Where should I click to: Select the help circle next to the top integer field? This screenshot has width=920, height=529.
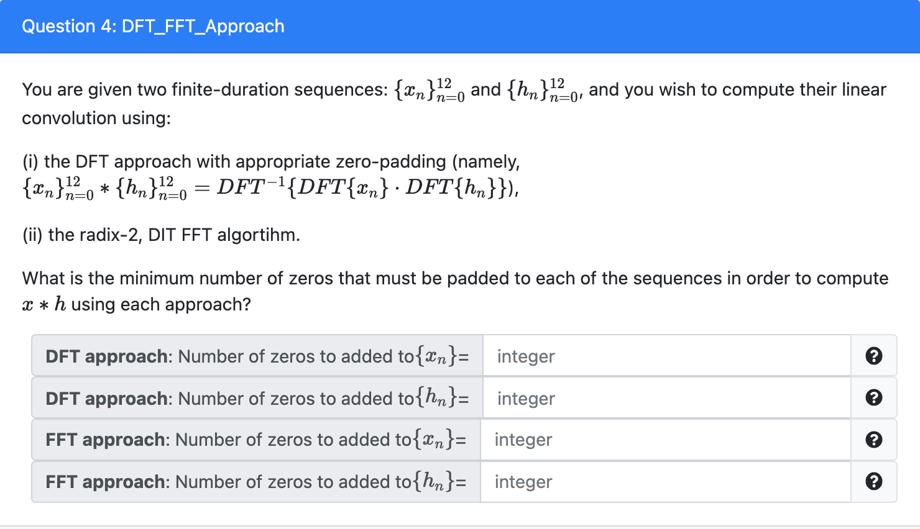(x=874, y=355)
